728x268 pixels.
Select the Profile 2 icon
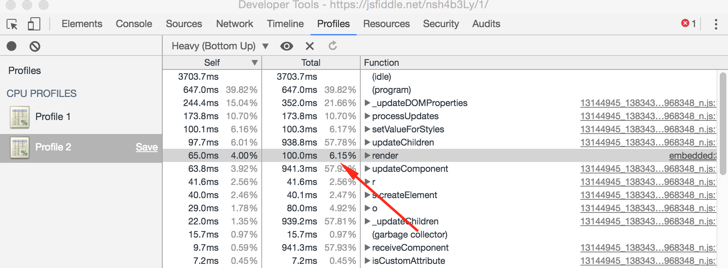coord(19,148)
